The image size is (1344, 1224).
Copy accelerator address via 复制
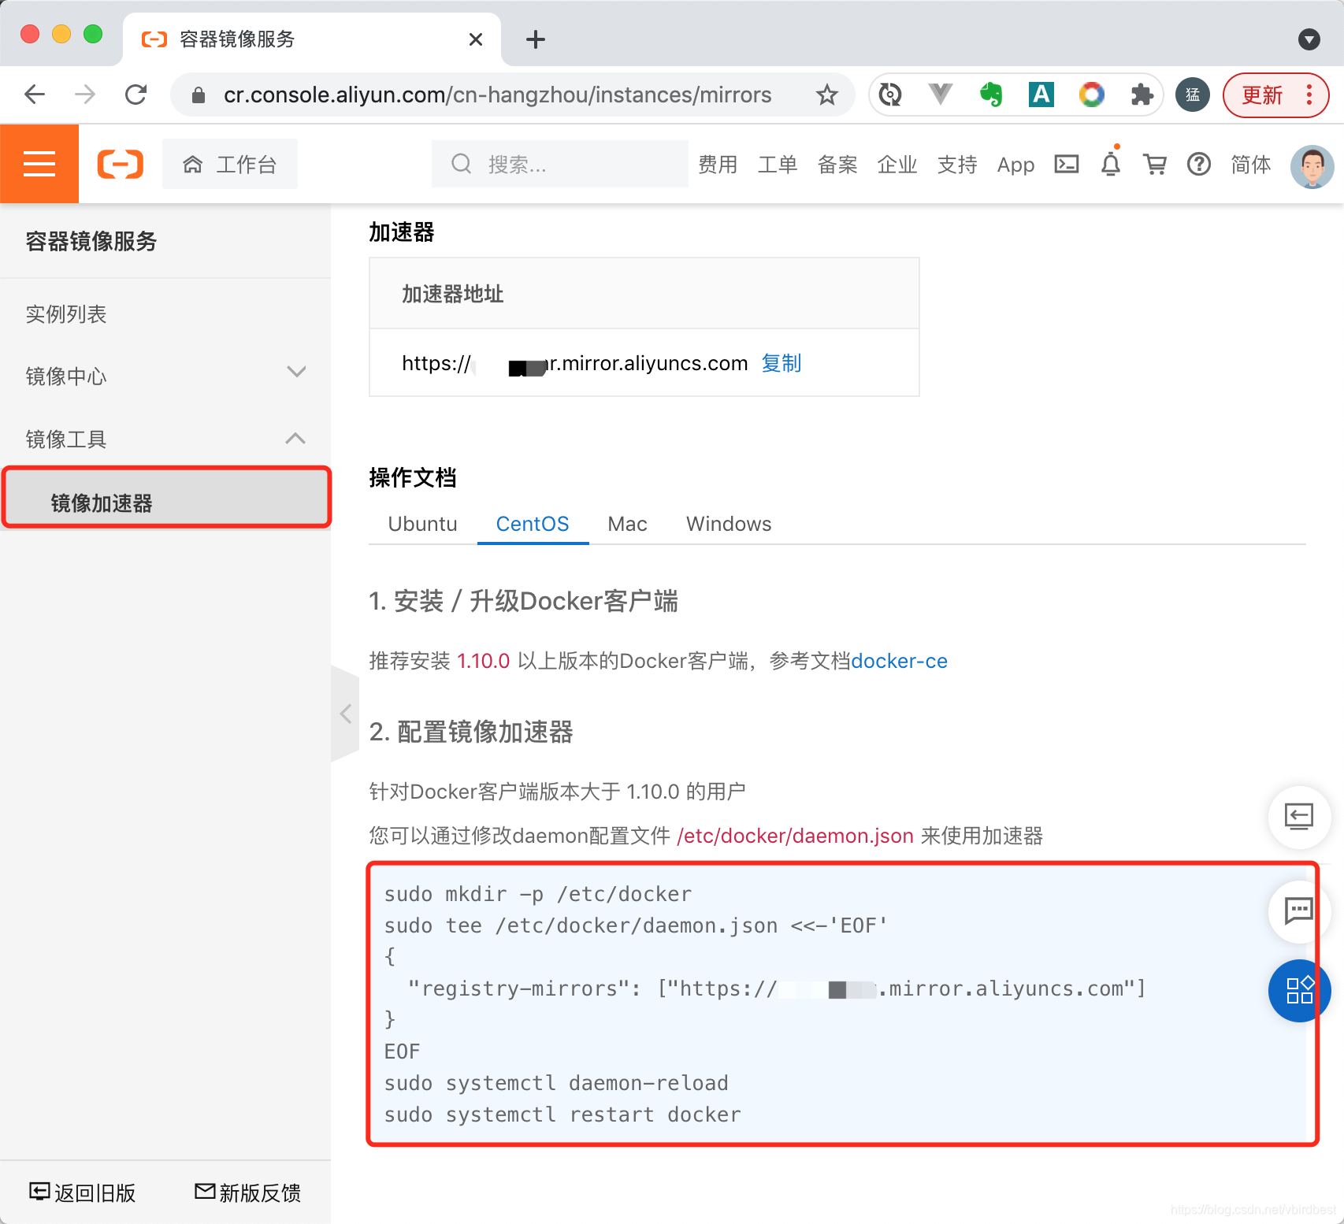781,363
